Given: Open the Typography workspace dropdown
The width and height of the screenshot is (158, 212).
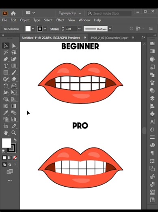Looking at the screenshot, I should (x=70, y=13).
